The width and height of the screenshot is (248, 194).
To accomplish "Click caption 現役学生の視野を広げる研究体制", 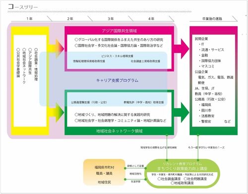I will click(158, 147).
